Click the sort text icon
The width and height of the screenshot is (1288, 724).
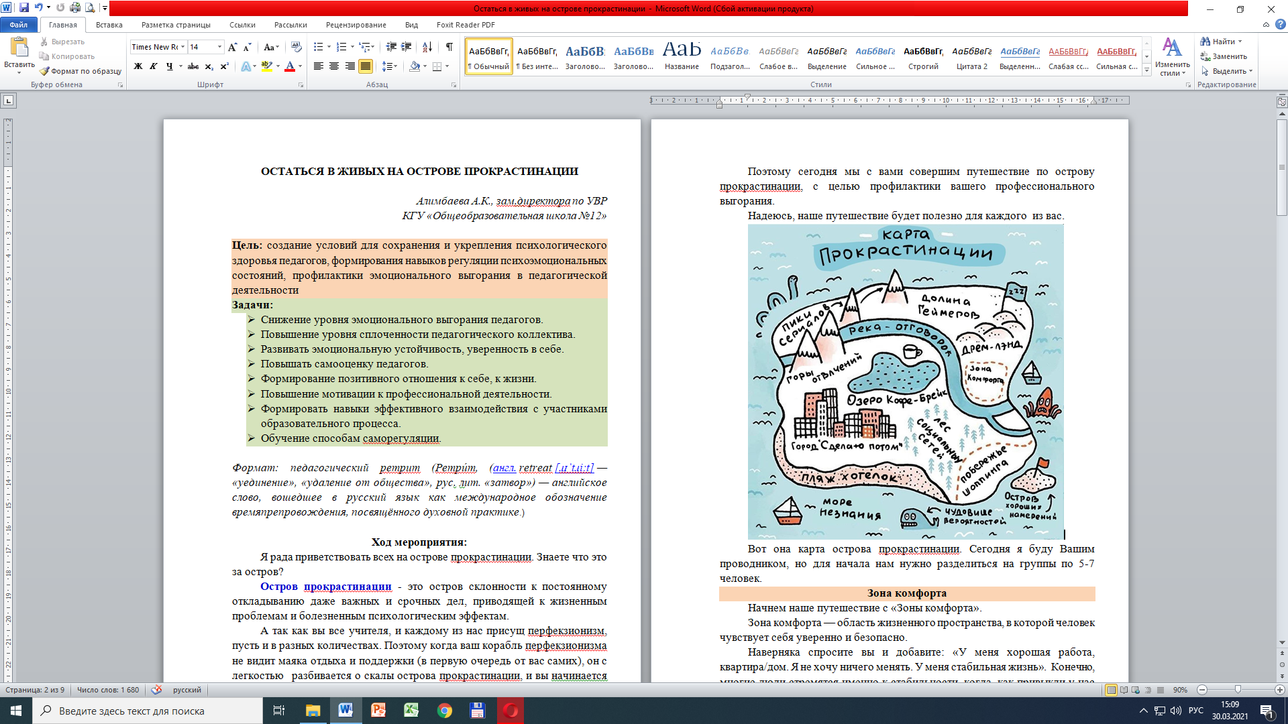(427, 47)
